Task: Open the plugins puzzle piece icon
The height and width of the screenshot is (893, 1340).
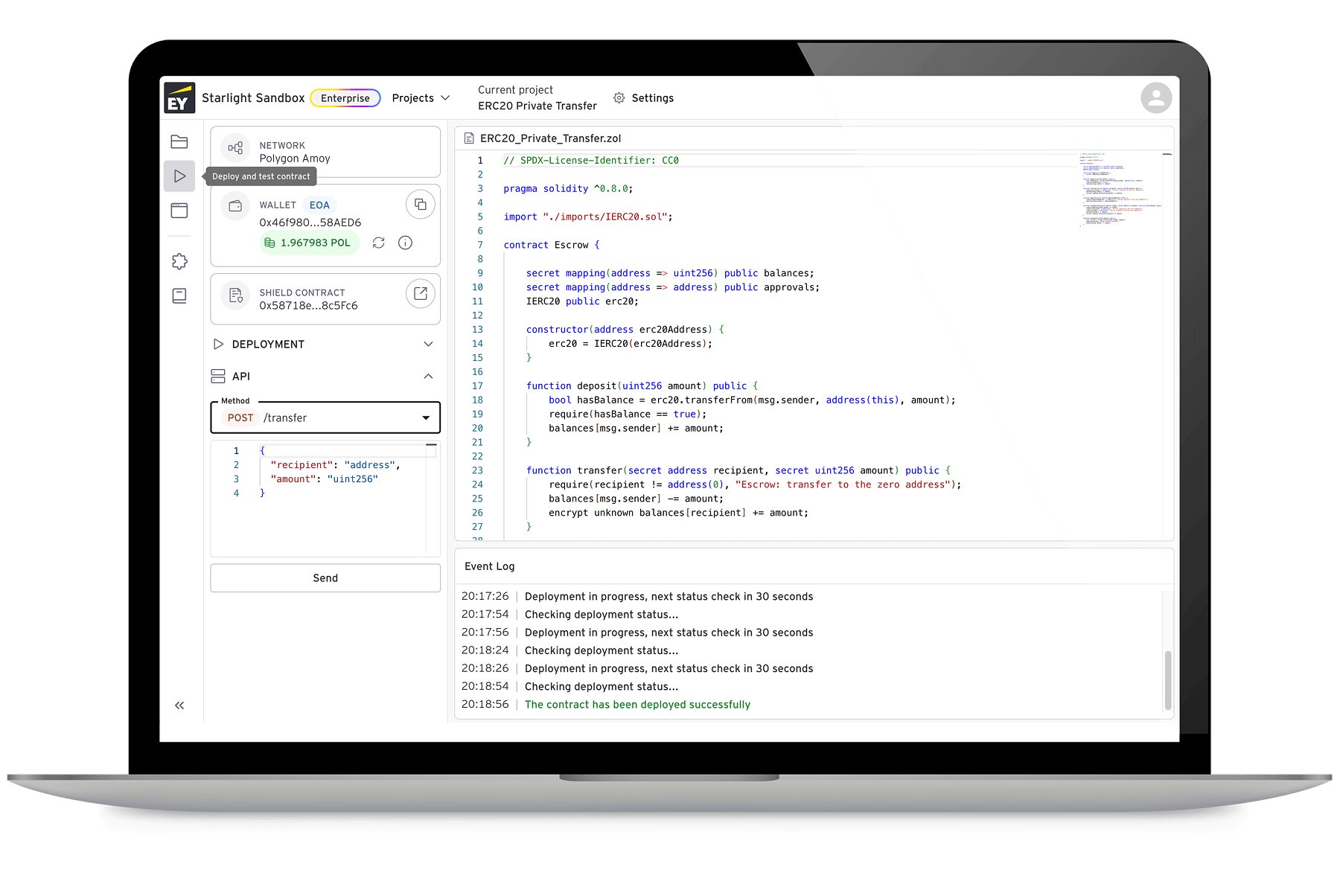Action: tap(179, 261)
